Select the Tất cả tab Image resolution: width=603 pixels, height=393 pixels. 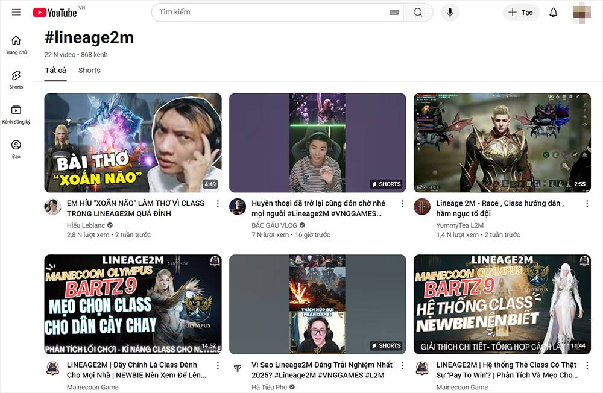(55, 71)
